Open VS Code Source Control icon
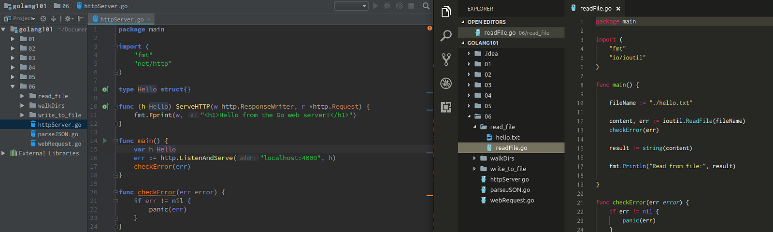The height and width of the screenshot is (232, 773). click(x=446, y=59)
